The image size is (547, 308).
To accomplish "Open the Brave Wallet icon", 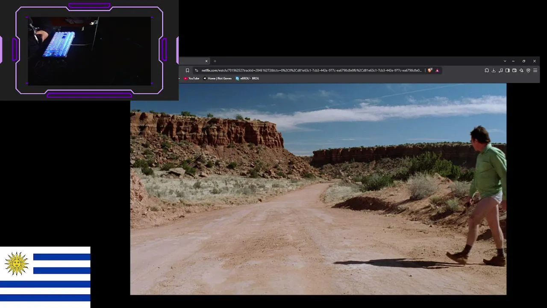I will 515,70.
